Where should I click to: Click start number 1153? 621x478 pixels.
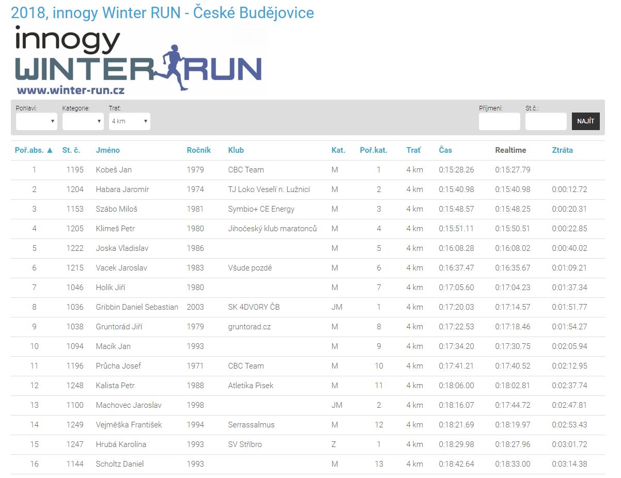pyautogui.click(x=75, y=209)
